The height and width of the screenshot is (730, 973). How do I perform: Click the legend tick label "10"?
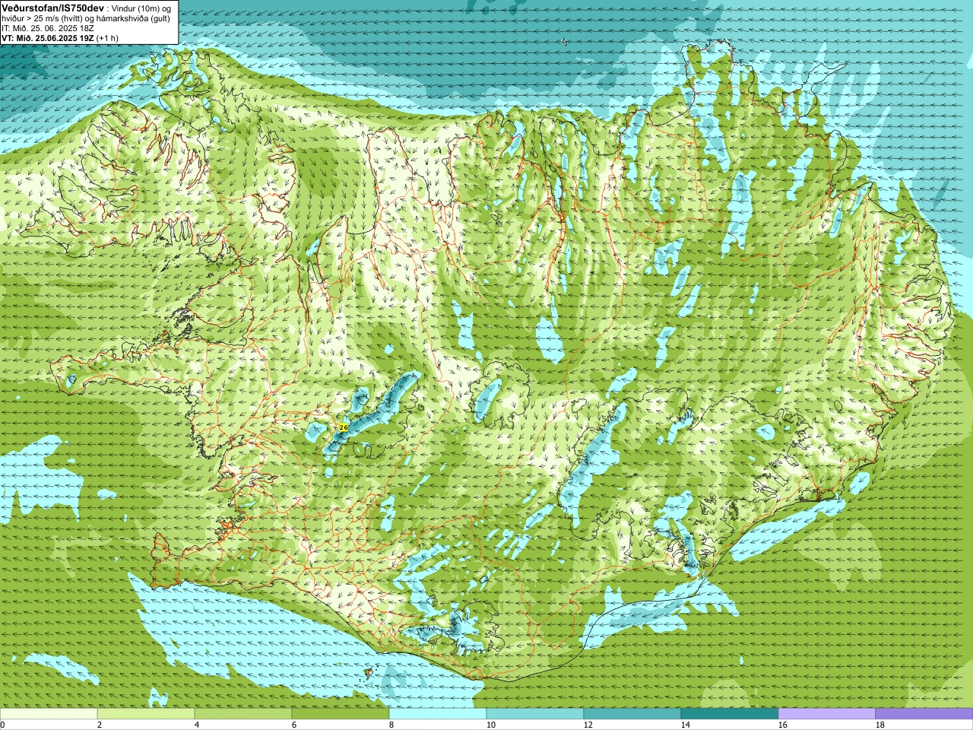tap(490, 725)
